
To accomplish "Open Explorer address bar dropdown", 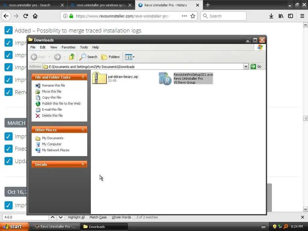I will (x=246, y=66).
